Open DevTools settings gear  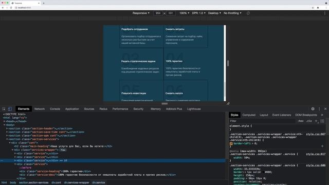point(313,109)
